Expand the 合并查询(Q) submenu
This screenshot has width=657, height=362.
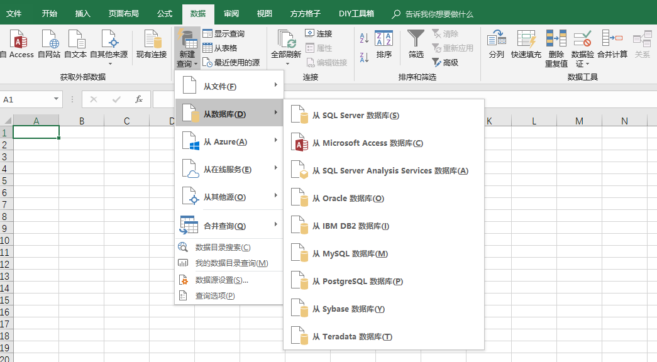point(229,224)
